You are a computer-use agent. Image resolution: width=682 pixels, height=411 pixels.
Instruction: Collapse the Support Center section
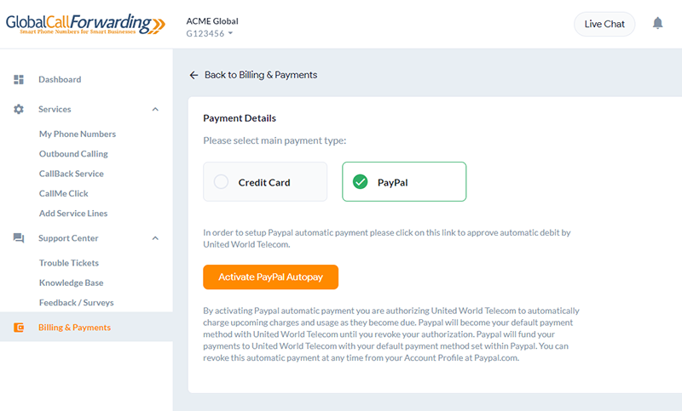point(155,238)
